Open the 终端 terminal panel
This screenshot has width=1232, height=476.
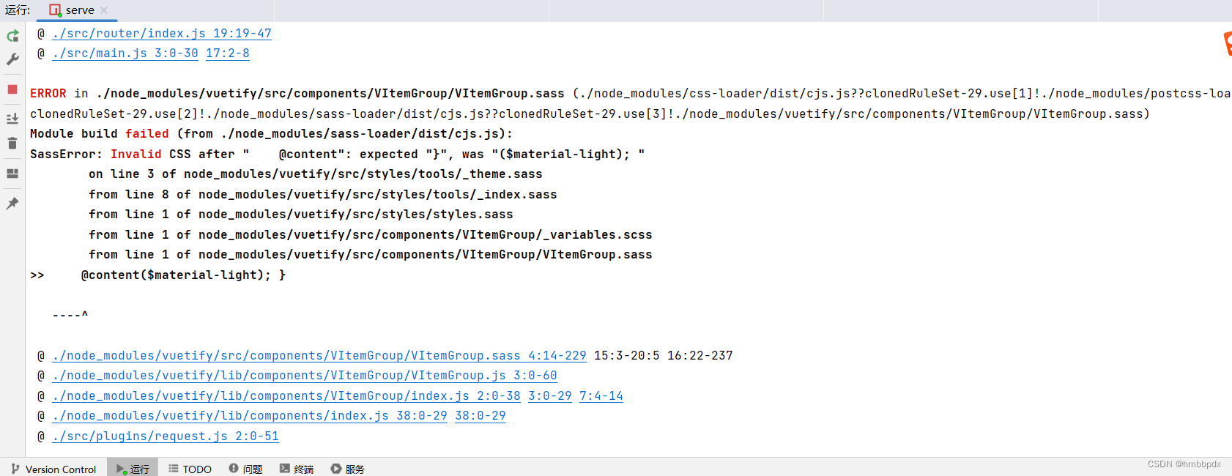pos(297,469)
